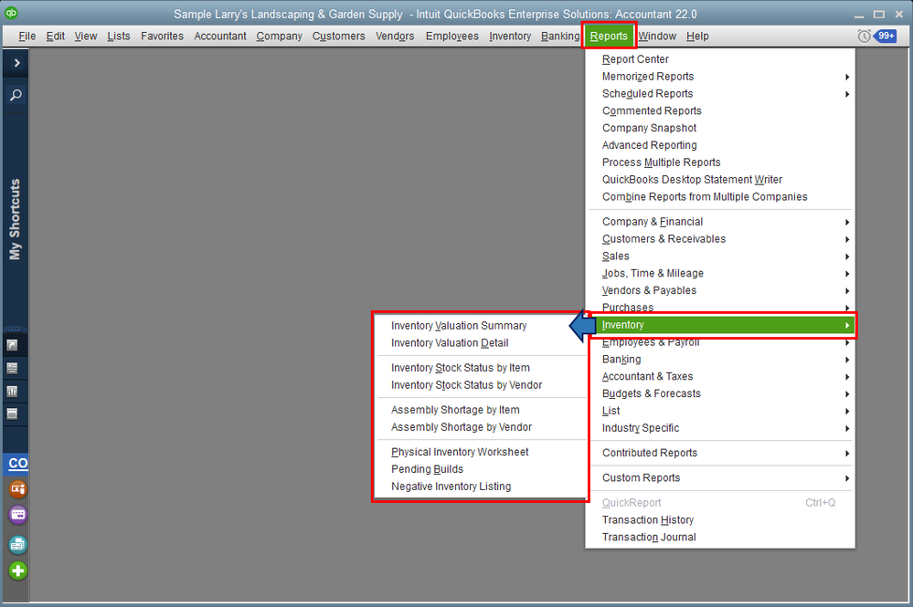
Task: Open the Inventory menu in menu bar
Action: point(509,36)
